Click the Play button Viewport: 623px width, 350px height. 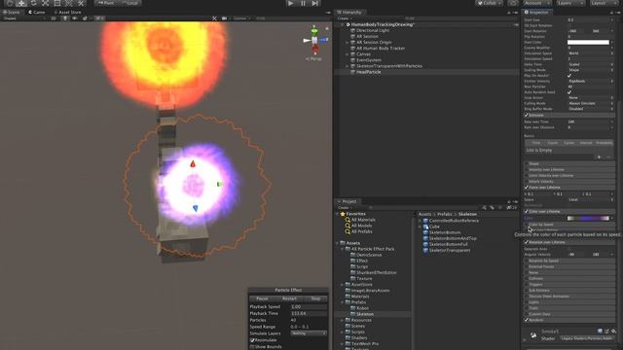click(291, 3)
